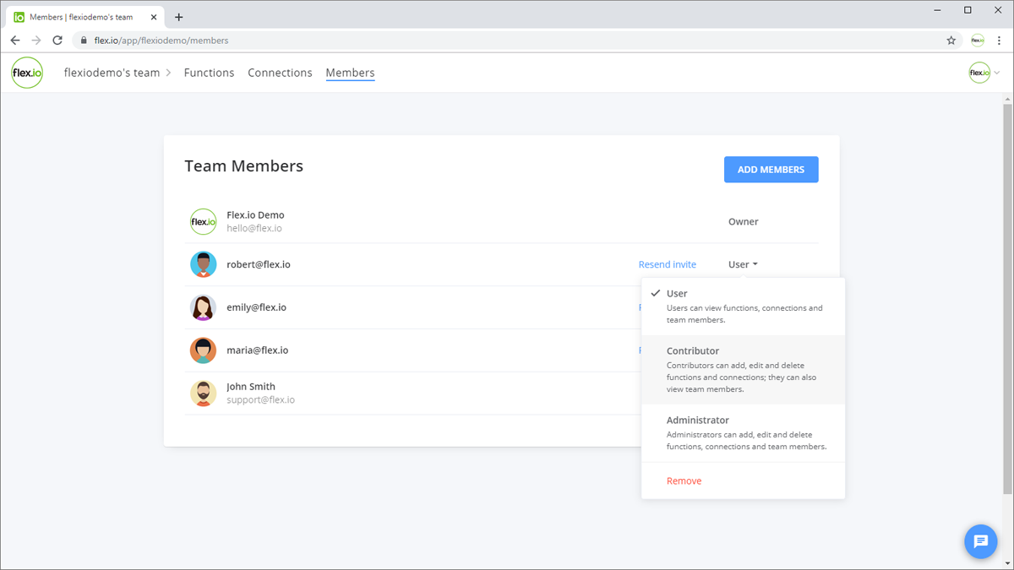Click hello@flex.io email text

254,228
